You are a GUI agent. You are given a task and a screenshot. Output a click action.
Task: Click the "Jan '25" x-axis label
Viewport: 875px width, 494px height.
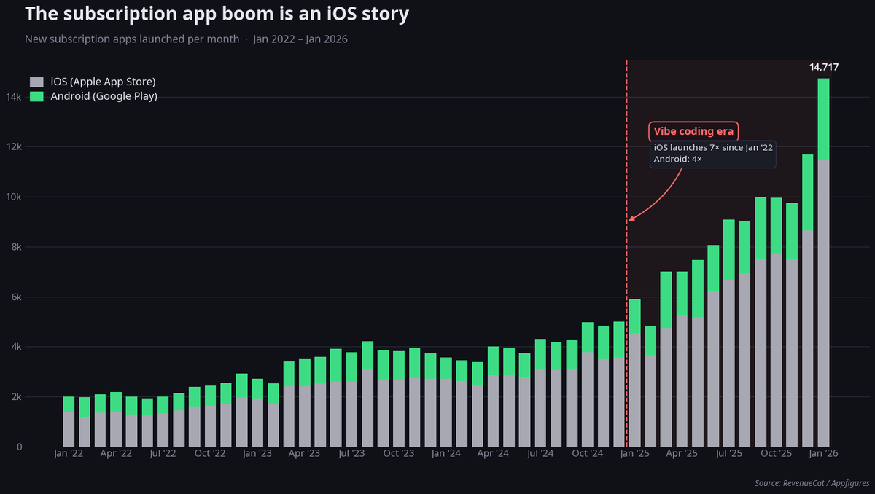click(x=635, y=454)
